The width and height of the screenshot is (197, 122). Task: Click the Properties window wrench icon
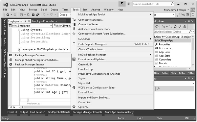(159, 88)
